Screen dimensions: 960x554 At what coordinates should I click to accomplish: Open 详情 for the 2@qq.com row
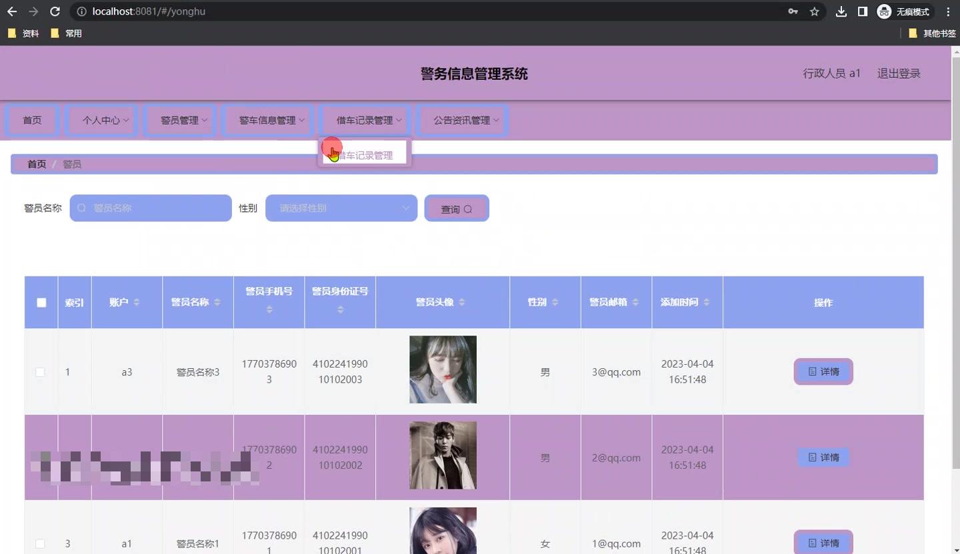tap(823, 457)
